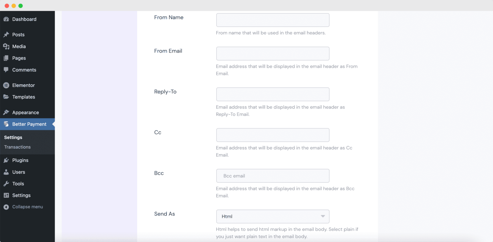Screen dimensions: 493x242
Task: Switch to the Transactions submenu
Action: tap(17, 147)
